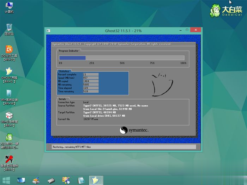Click the Ghost restore progress bar
247x185 pixels.
tap(121, 58)
